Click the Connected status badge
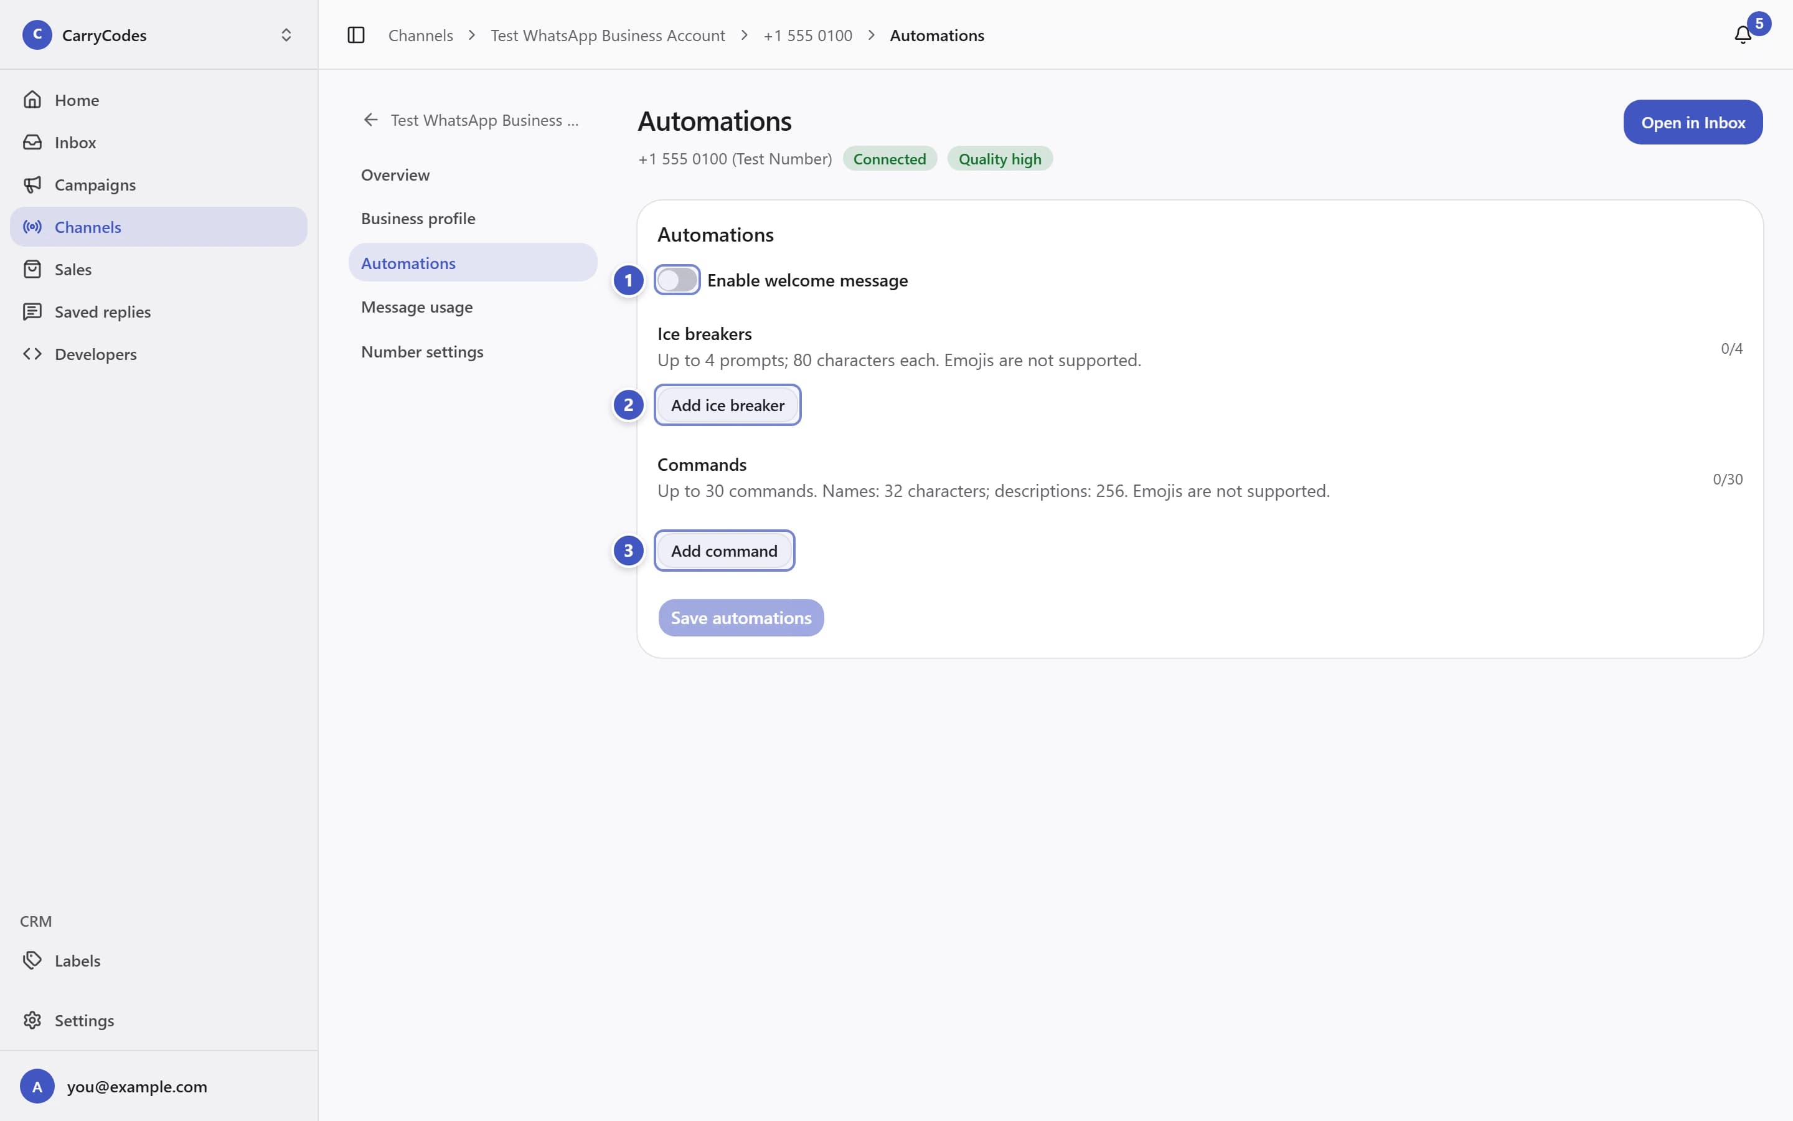The width and height of the screenshot is (1793, 1121). click(889, 159)
